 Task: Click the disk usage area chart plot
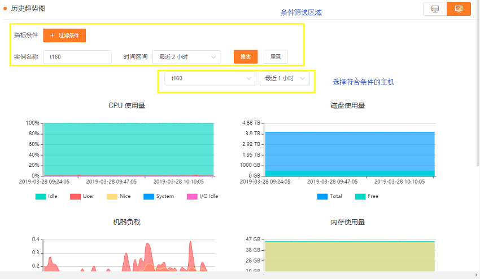(350, 154)
